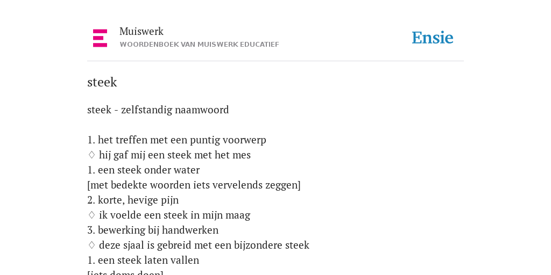Click definition bewerking bij handwerken
This screenshot has width=551, height=275.
(x=153, y=230)
